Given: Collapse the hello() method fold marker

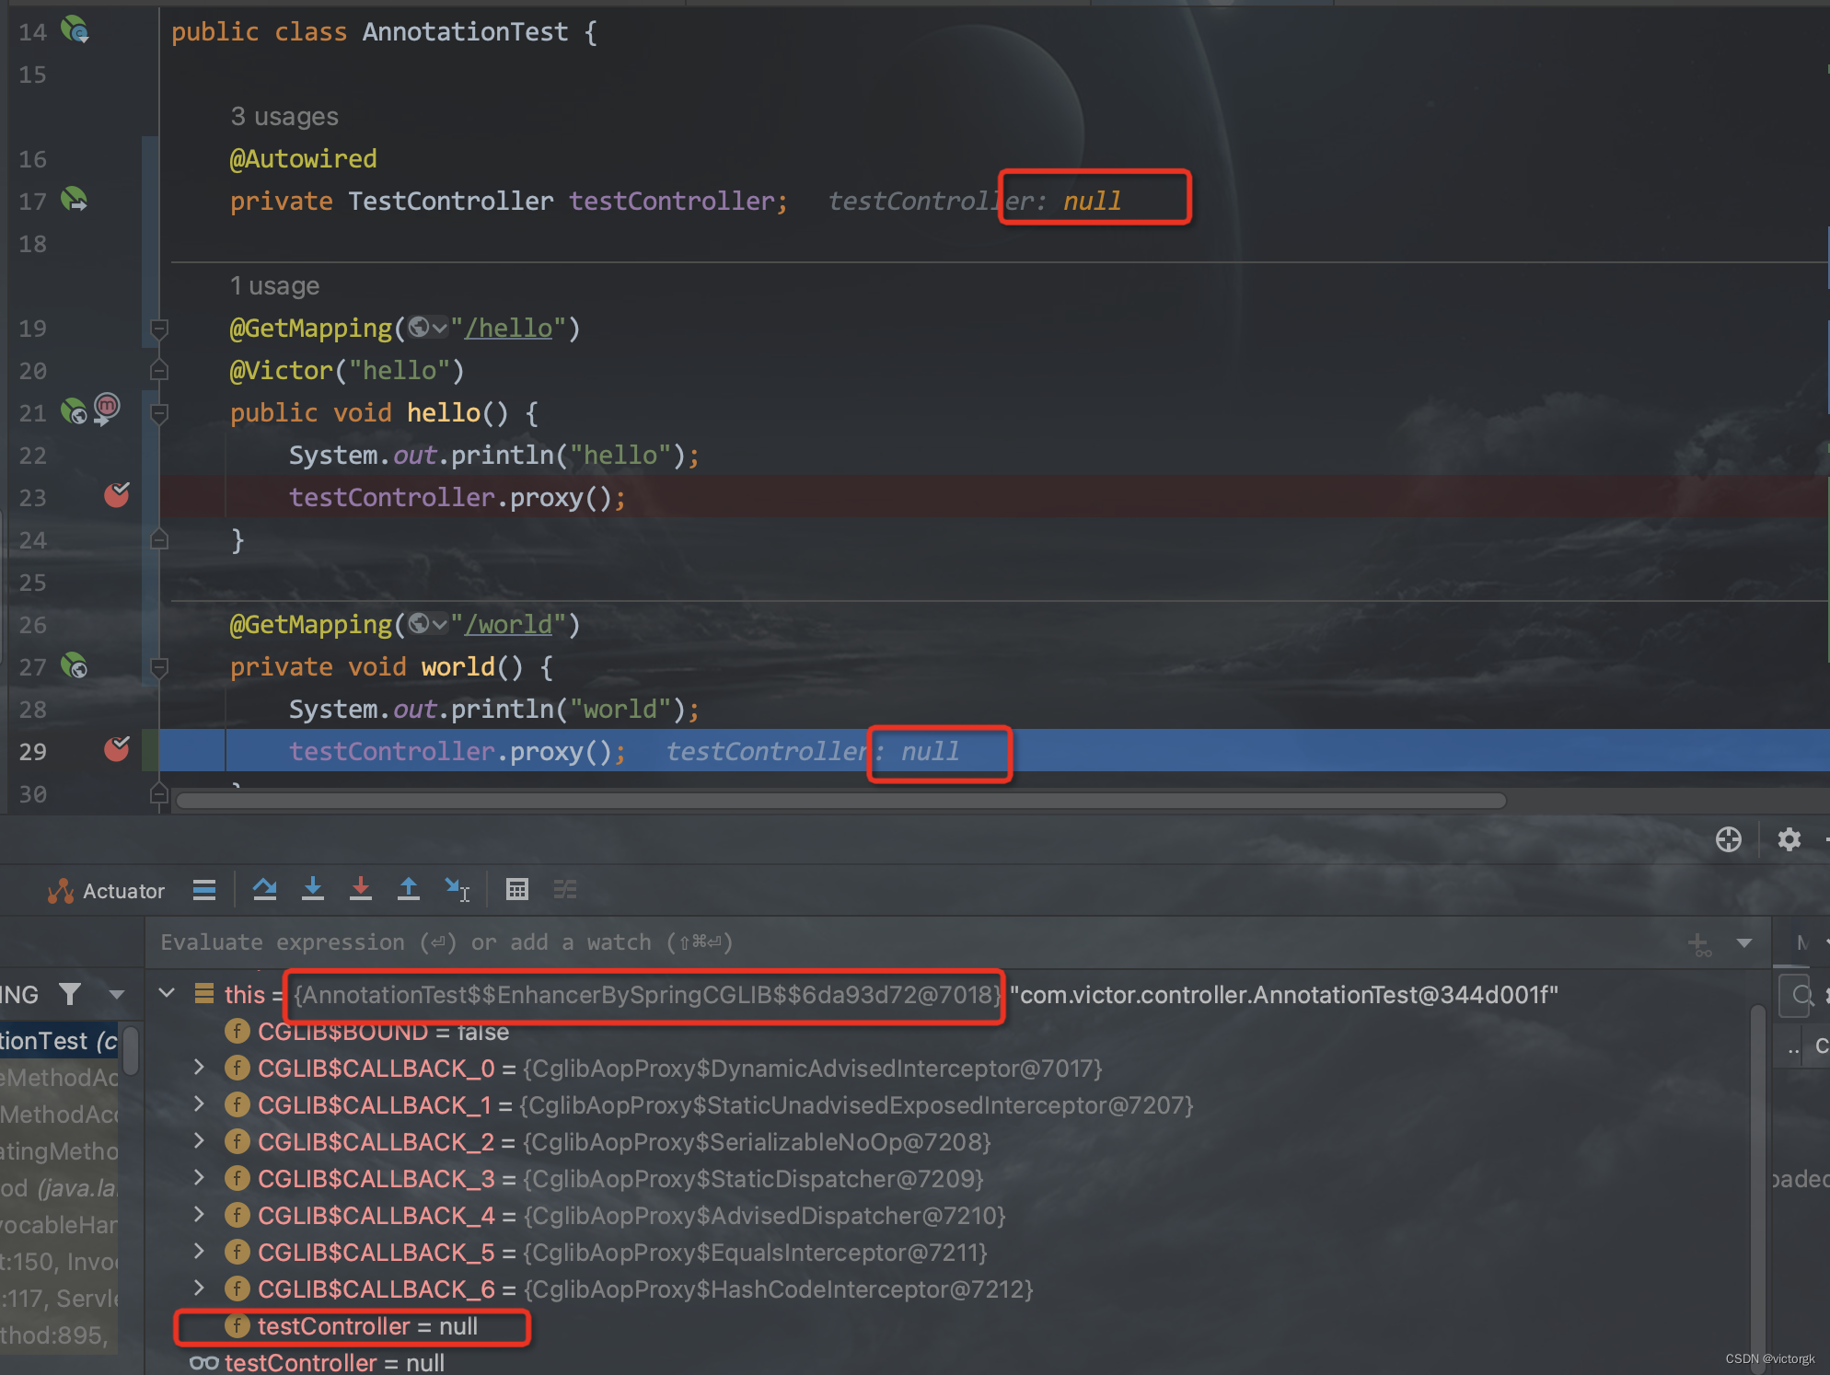Looking at the screenshot, I should (159, 413).
